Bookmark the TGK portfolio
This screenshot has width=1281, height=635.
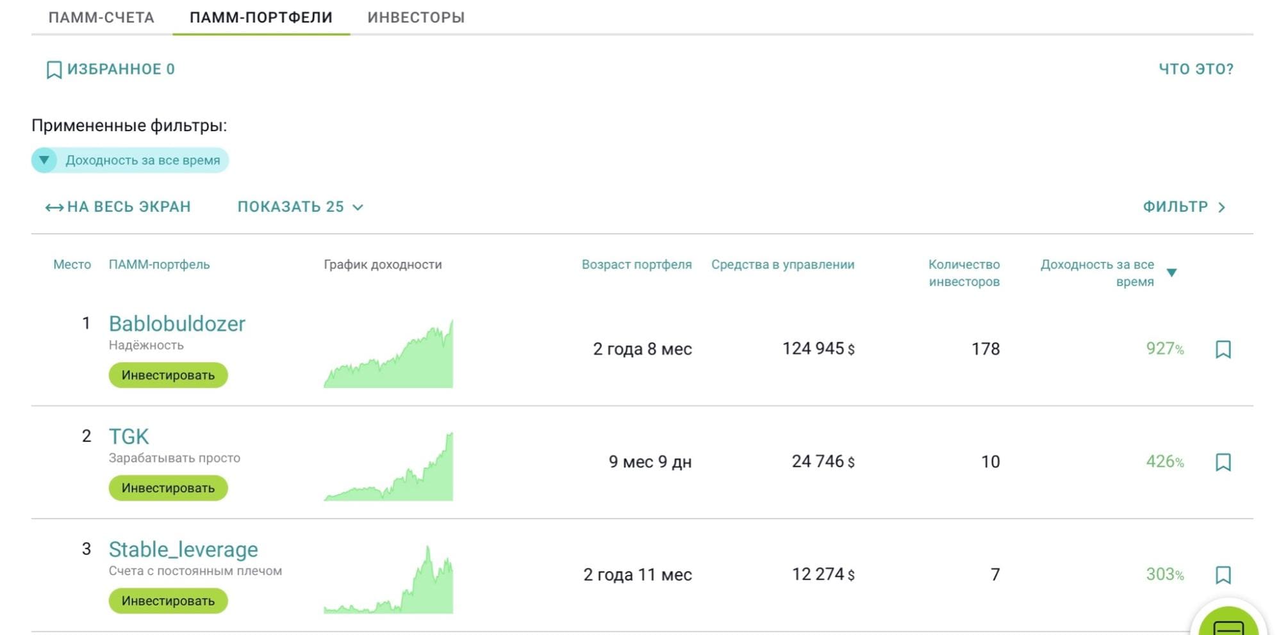(x=1223, y=462)
